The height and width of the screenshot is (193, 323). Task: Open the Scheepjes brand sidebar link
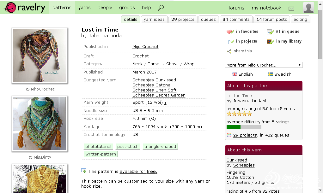pyautogui.click(x=244, y=165)
